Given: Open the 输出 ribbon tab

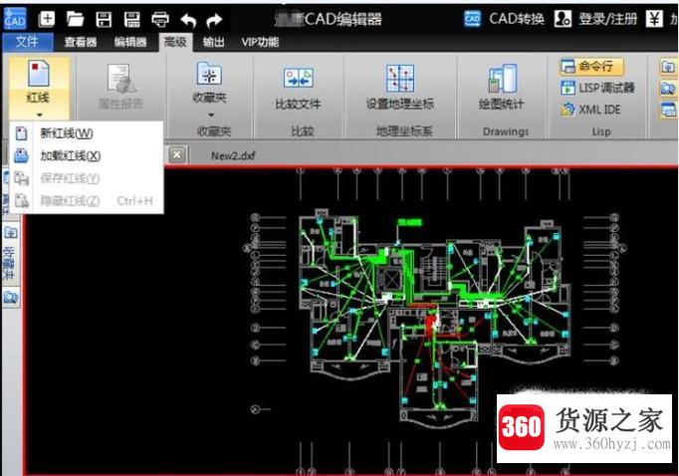Looking at the screenshot, I should coord(213,42).
